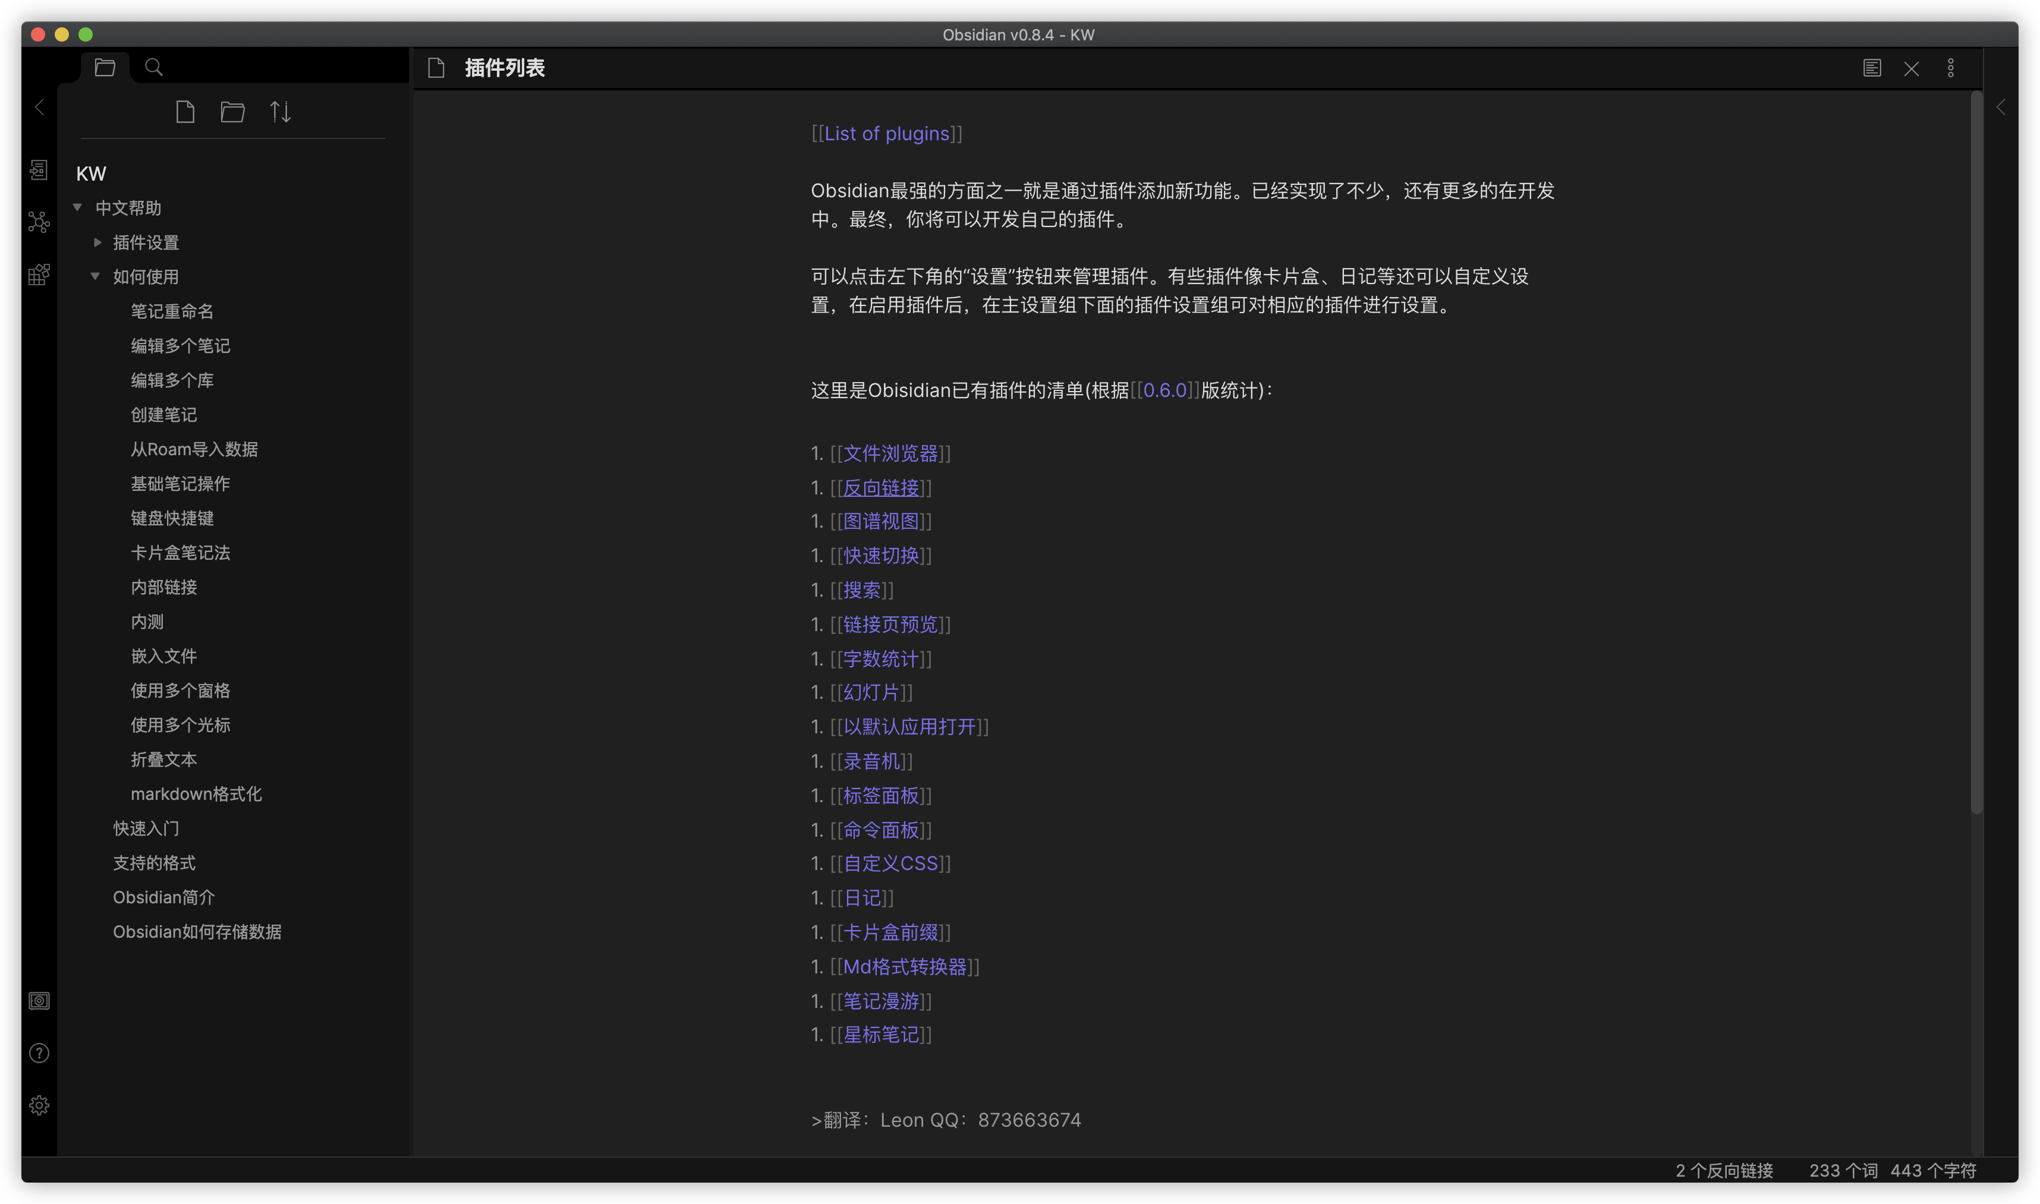
Task: Open the 编辑多个库 note
Action: point(172,380)
